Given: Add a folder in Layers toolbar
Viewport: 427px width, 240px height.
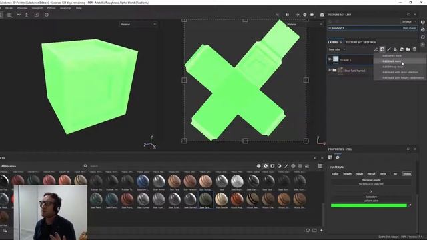Looking at the screenshot, I should pyautogui.click(x=408, y=49).
